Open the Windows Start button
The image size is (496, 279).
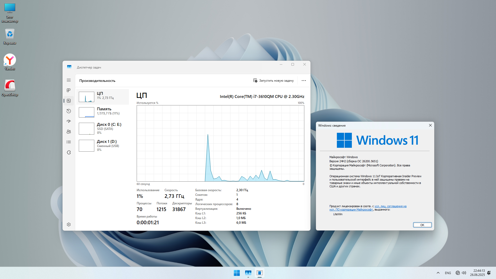(x=237, y=273)
